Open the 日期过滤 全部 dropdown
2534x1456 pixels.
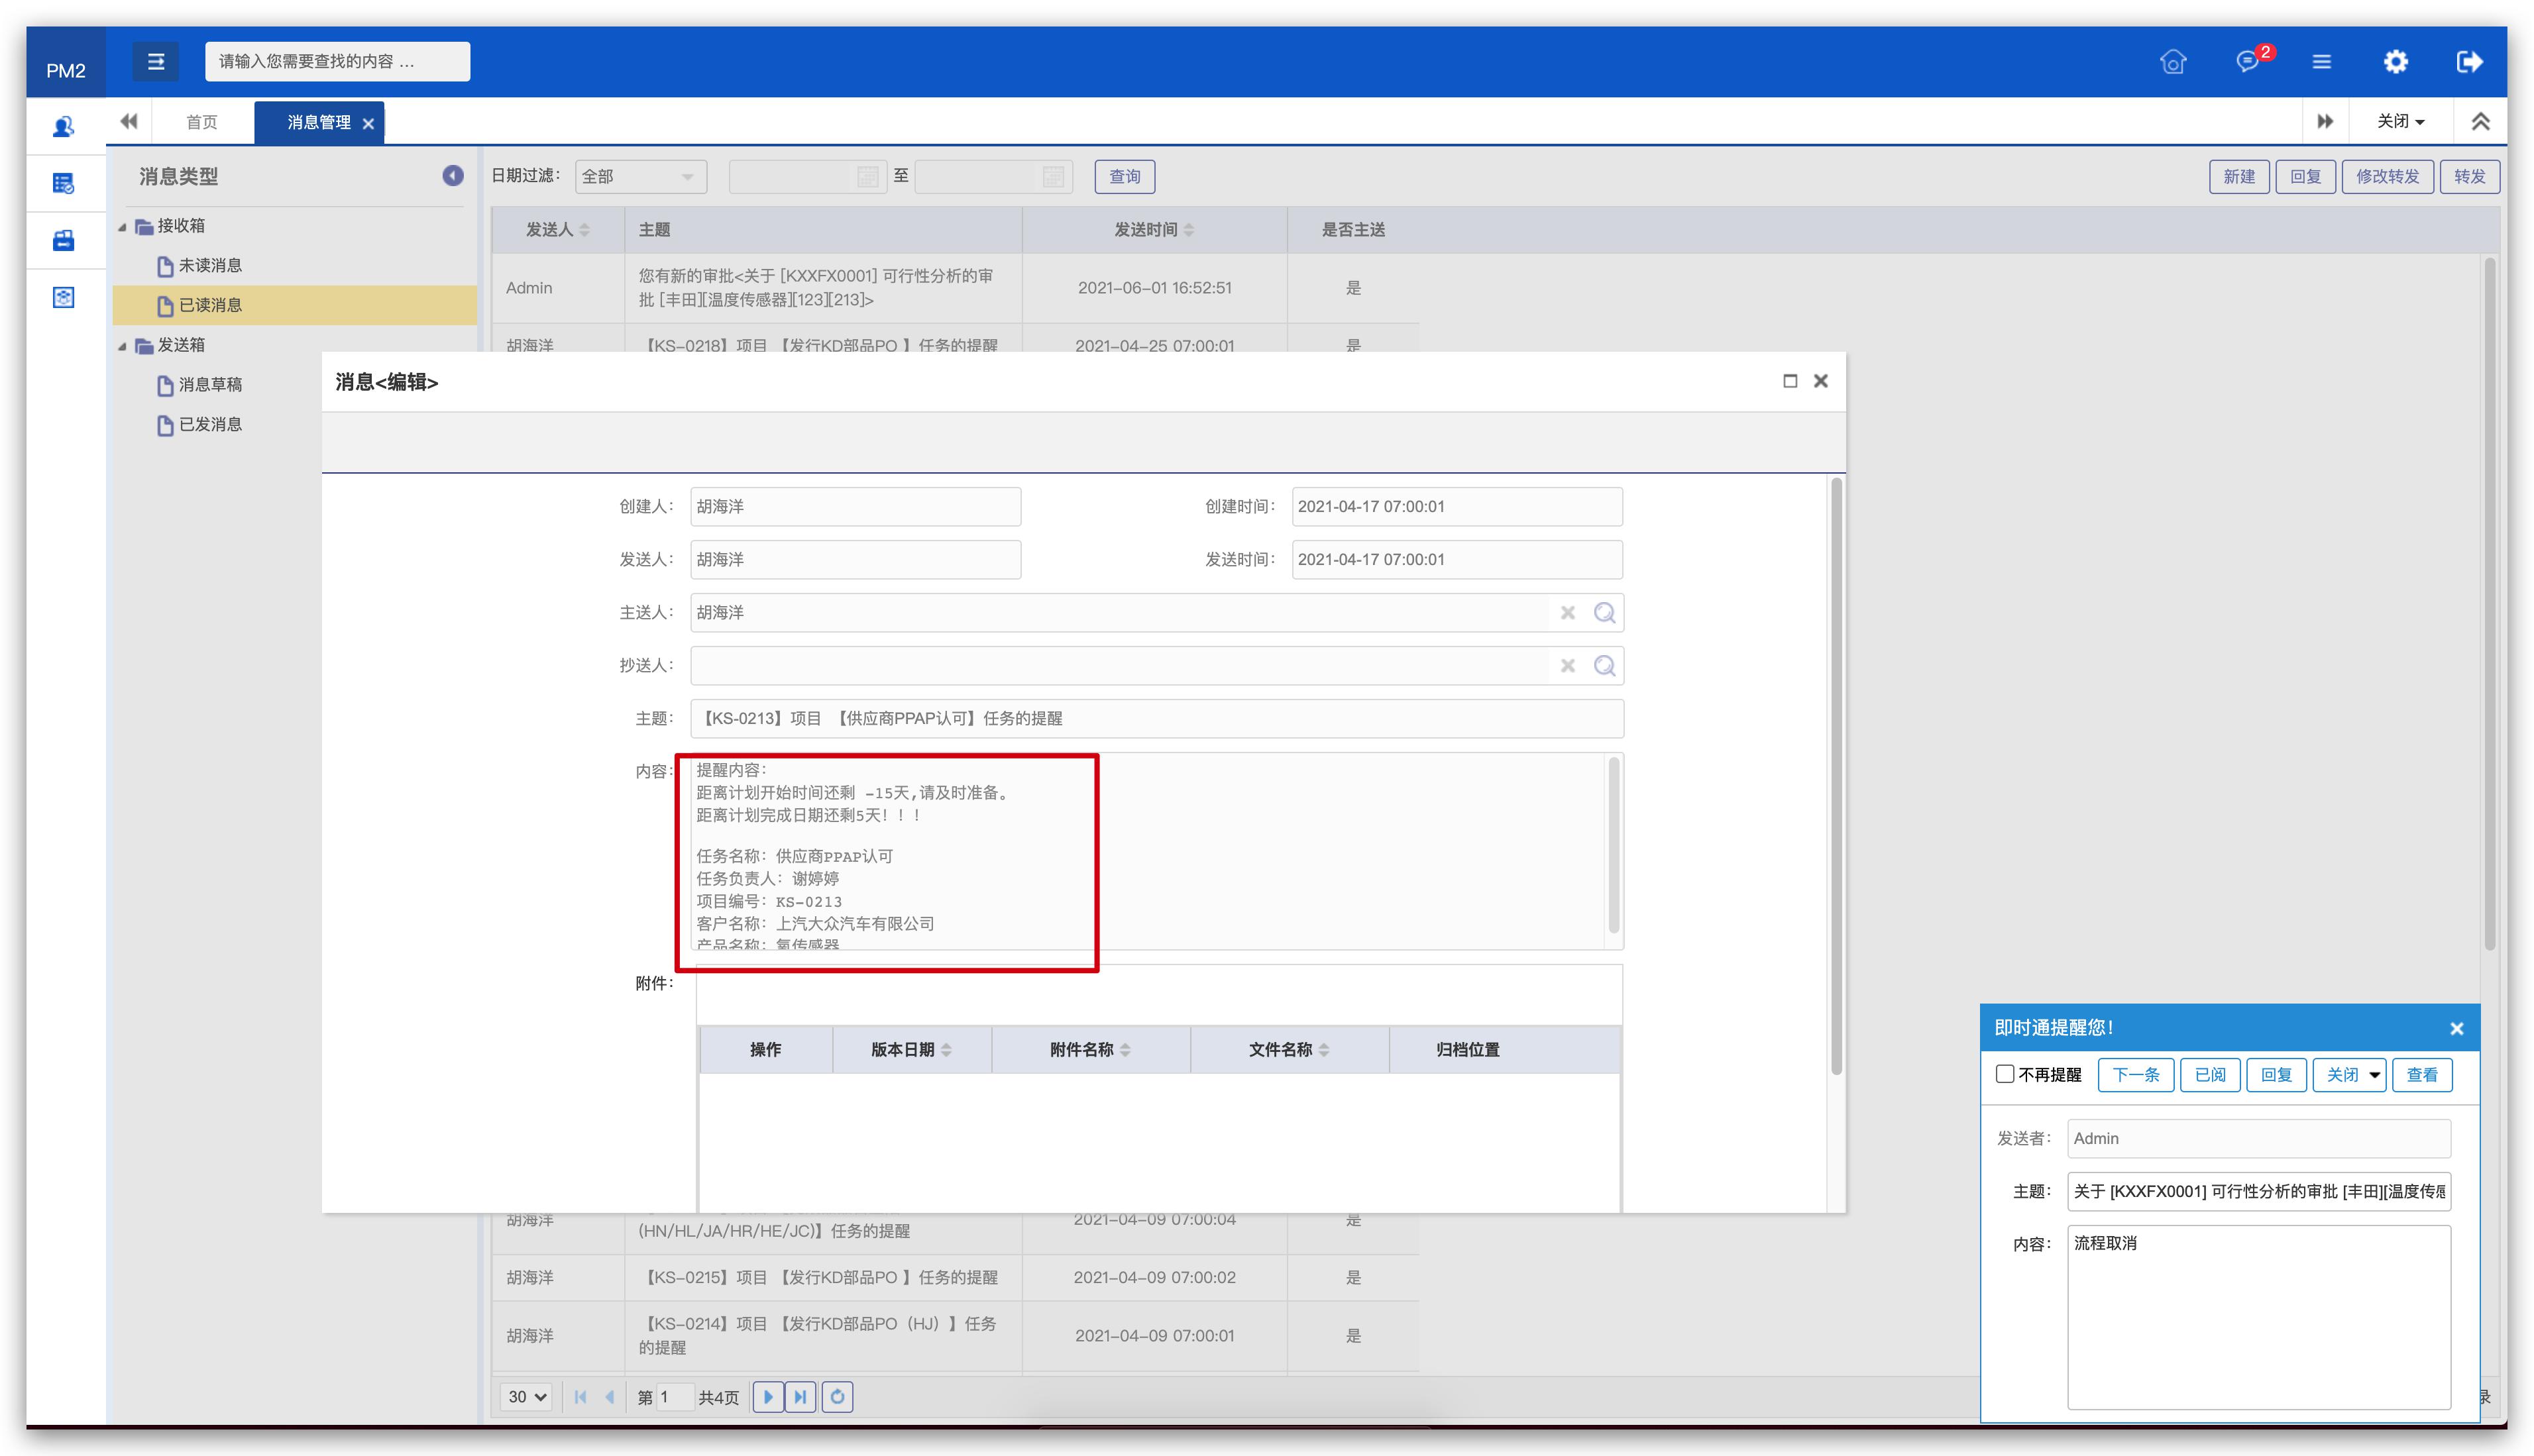[x=640, y=177]
